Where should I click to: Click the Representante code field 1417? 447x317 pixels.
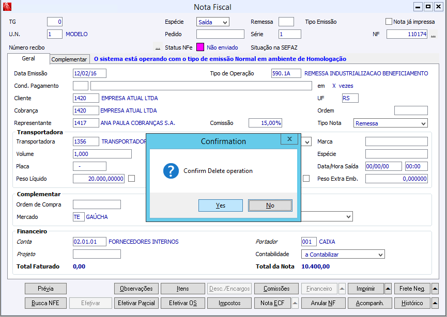(x=86, y=123)
